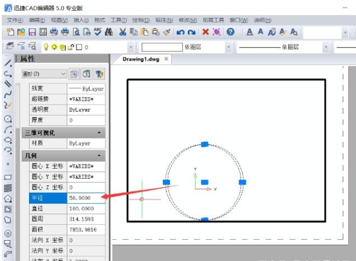
Task: Click the Quick select filter icon
Action: [99, 74]
